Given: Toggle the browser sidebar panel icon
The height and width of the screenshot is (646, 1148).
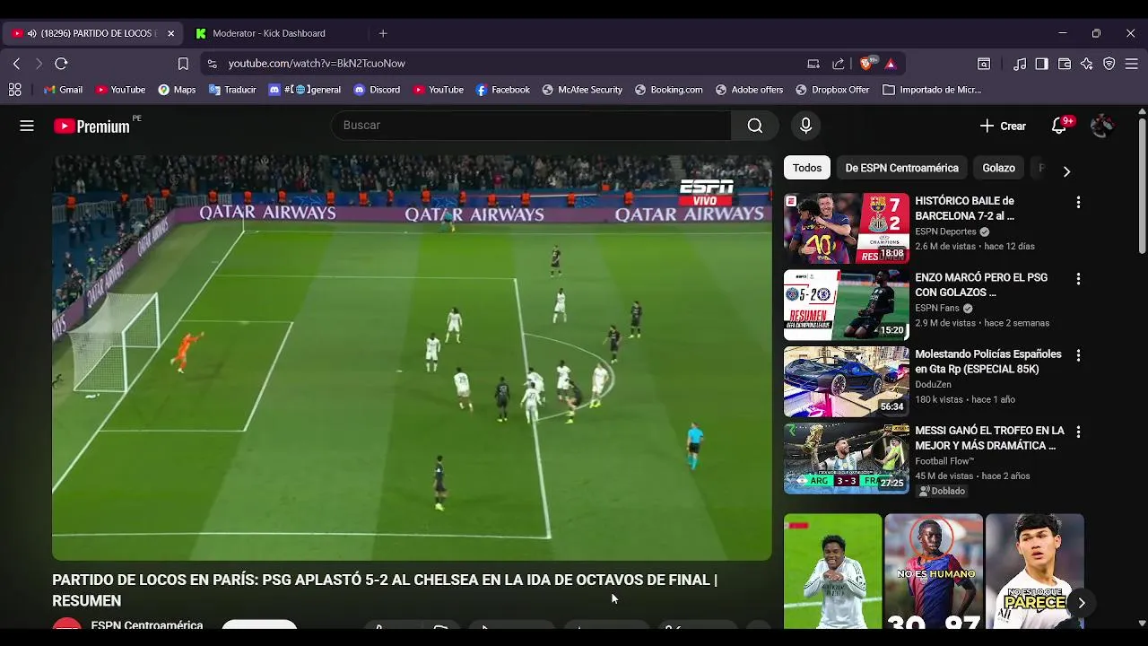Looking at the screenshot, I should 1041,64.
